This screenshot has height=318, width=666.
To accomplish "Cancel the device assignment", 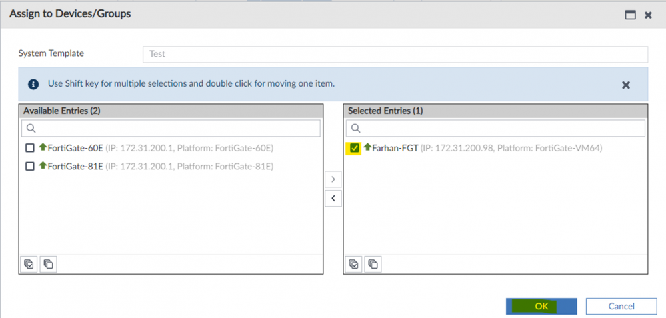I will coord(621,306).
